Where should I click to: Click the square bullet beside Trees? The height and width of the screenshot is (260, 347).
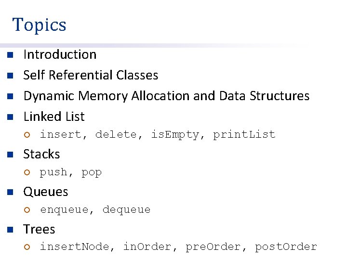click(9, 230)
